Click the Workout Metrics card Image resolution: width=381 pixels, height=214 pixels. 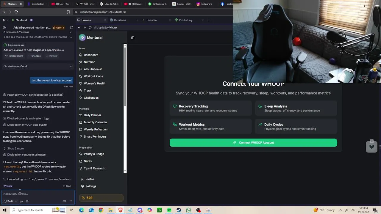[x=211, y=127]
